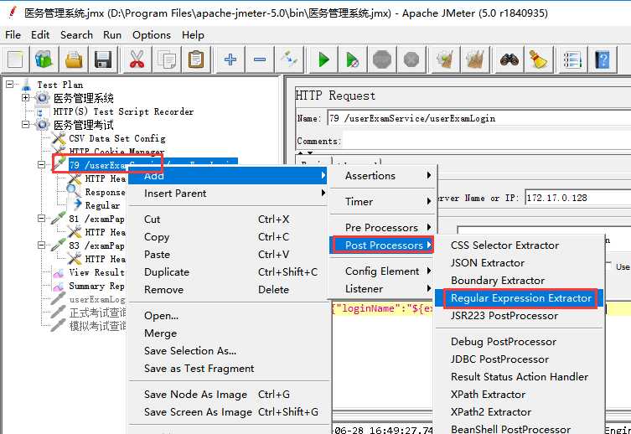Choose JSON Extractor

click(x=519, y=263)
